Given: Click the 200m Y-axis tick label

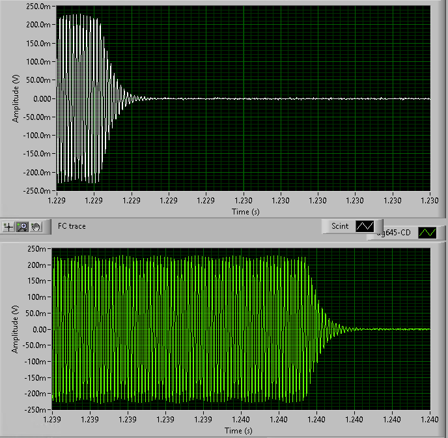Looking at the screenshot, I should [x=36, y=265].
